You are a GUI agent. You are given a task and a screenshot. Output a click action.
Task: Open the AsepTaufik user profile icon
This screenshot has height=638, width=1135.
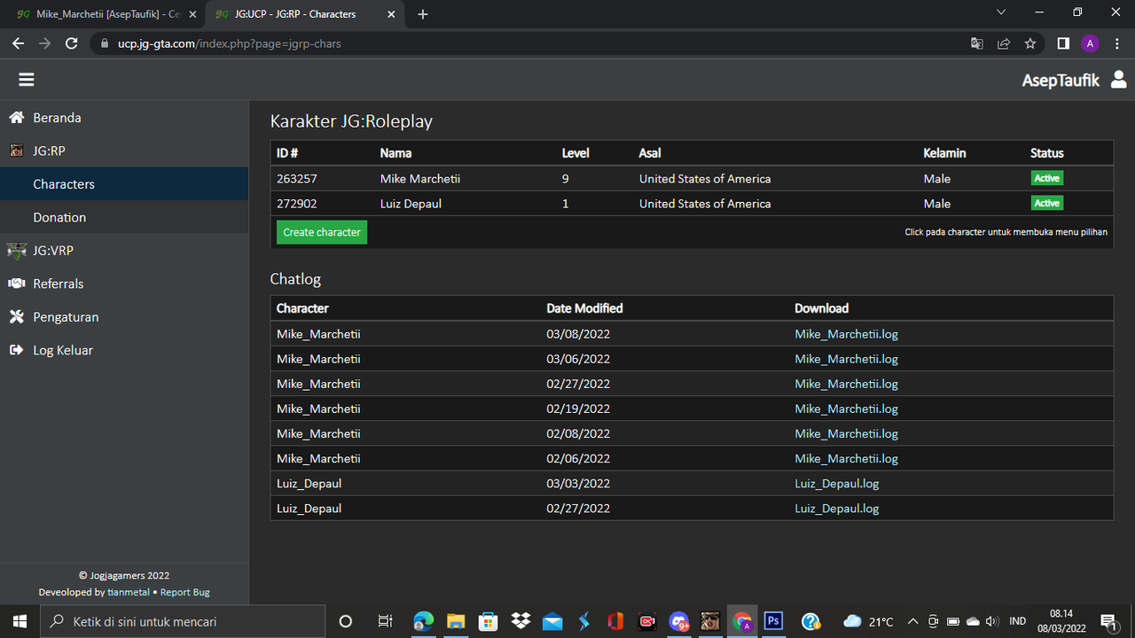[1118, 80]
